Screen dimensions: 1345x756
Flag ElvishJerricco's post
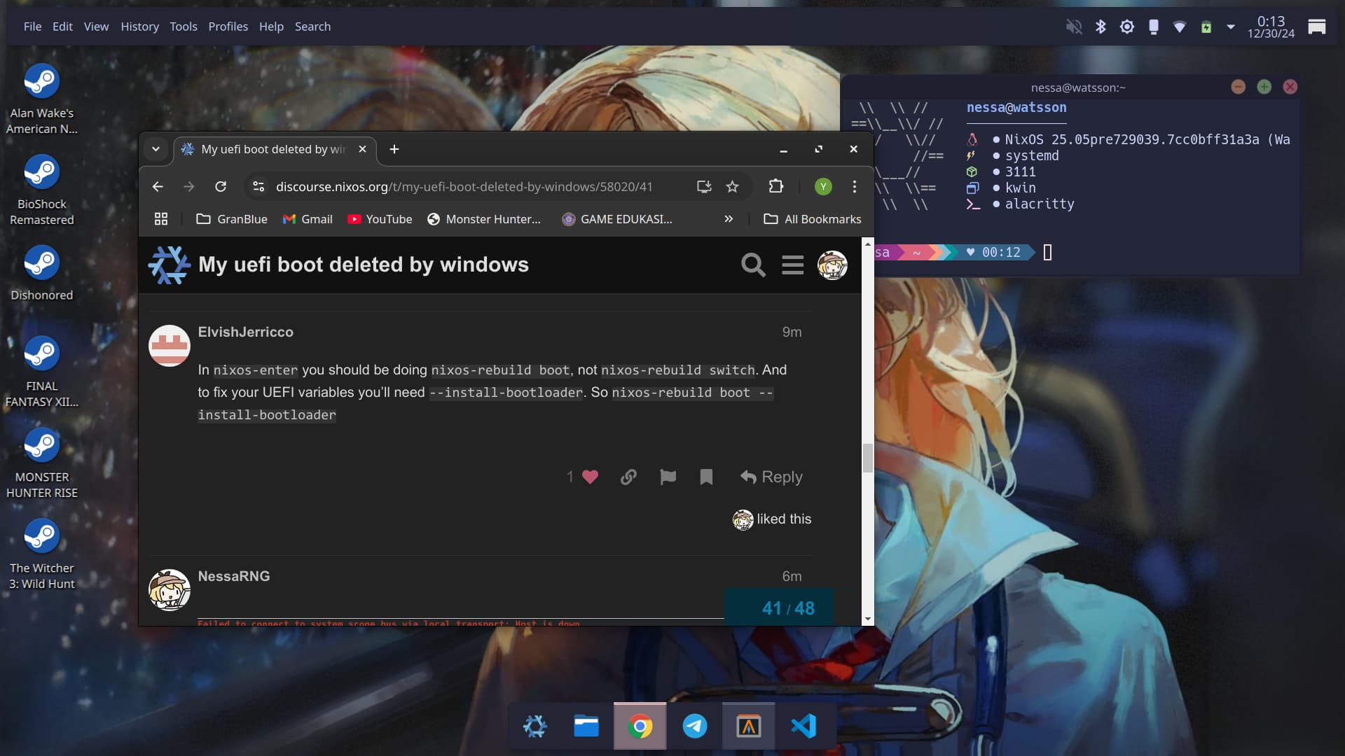pos(667,477)
